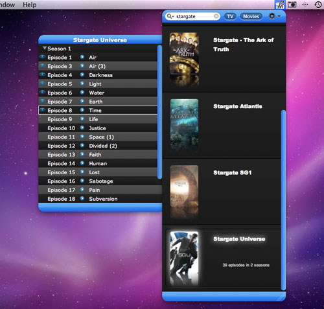The width and height of the screenshot is (324, 309).
Task: Select the Episode 9 row label
Action: [x=60, y=119]
